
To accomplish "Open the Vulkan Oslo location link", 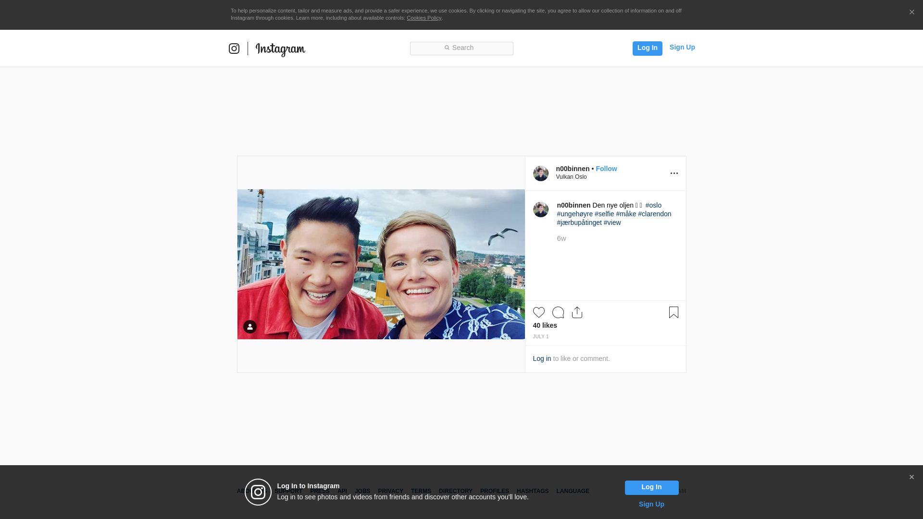I will pos(571,177).
